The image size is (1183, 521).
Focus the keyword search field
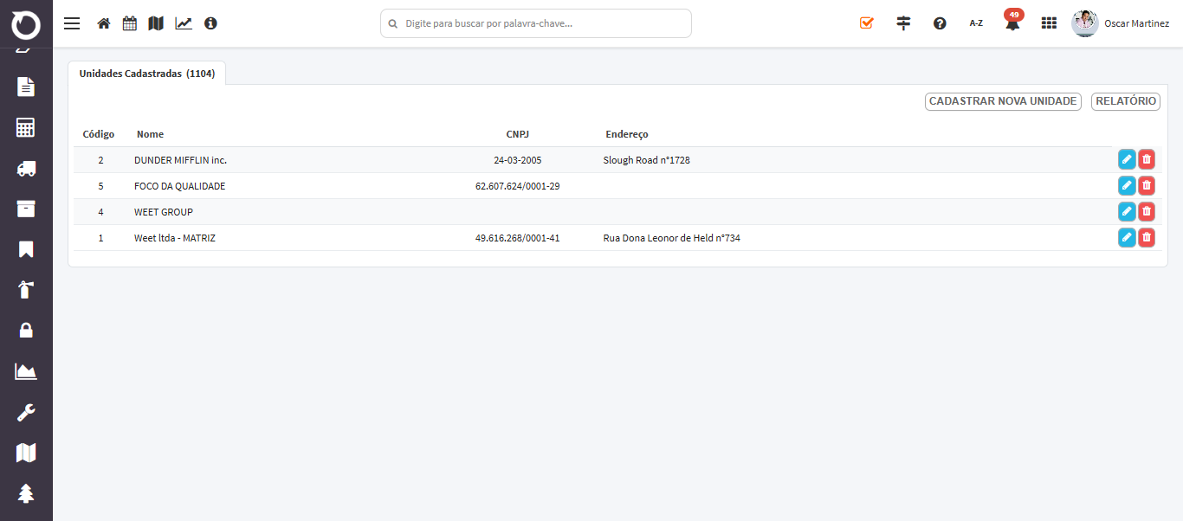(536, 23)
